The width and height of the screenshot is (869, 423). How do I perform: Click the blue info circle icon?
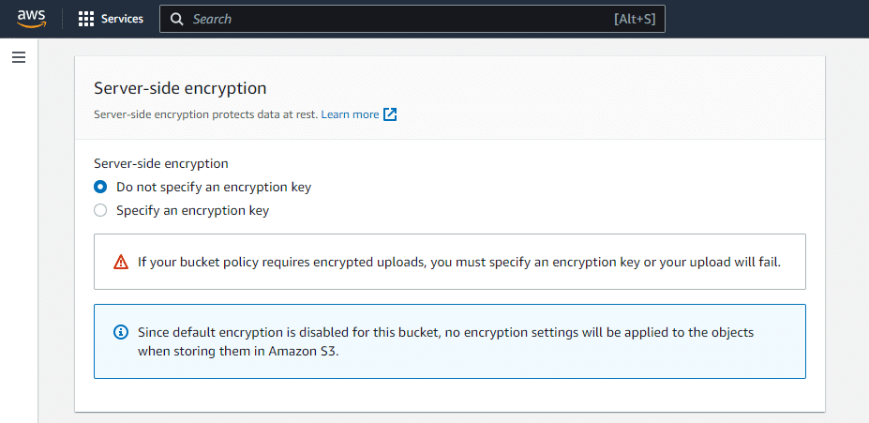click(x=121, y=332)
